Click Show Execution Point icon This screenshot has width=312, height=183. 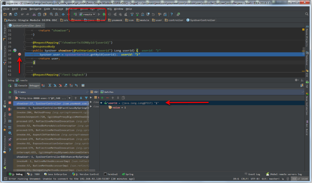44,86
